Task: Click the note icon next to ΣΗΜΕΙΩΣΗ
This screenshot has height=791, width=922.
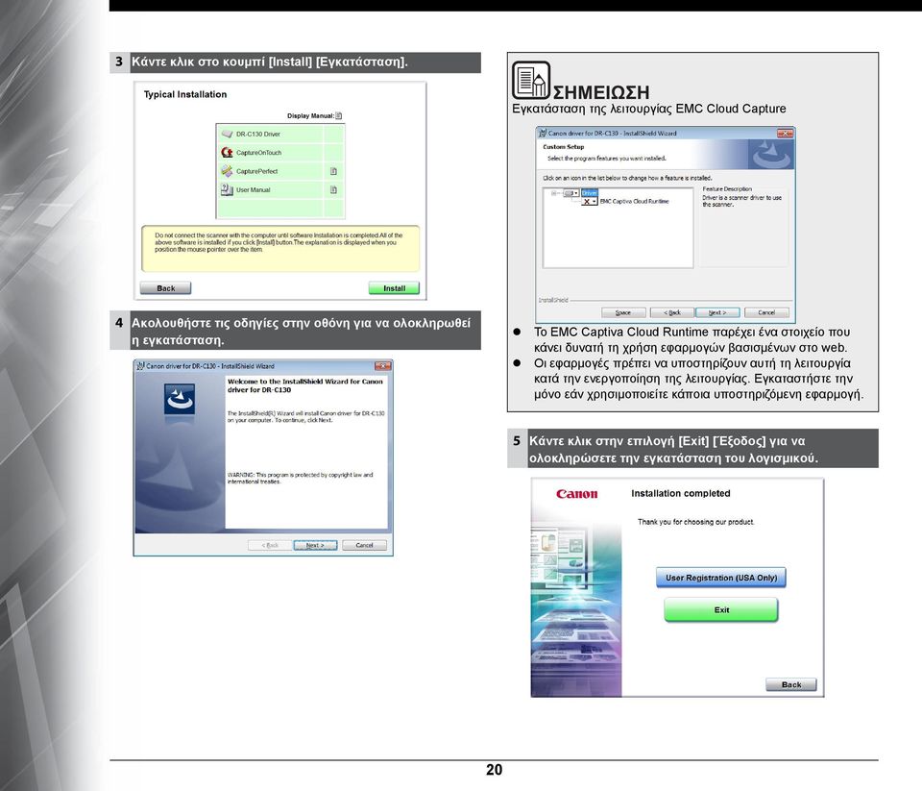Action: 531,80
